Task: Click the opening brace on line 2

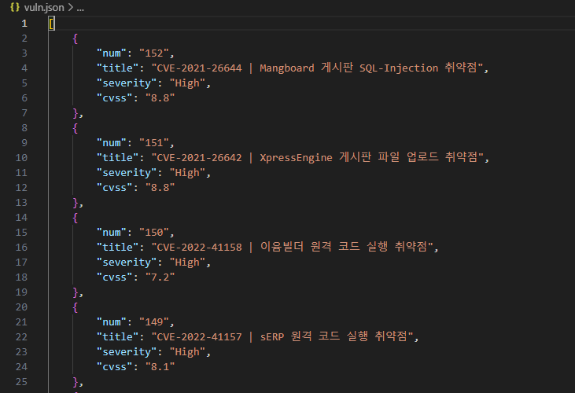Action: [x=76, y=39]
